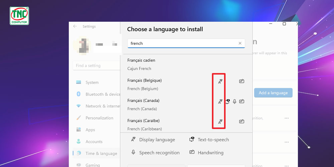Click the Personalization brush icon
Viewport: 334px width, 167px height.
coord(78,118)
